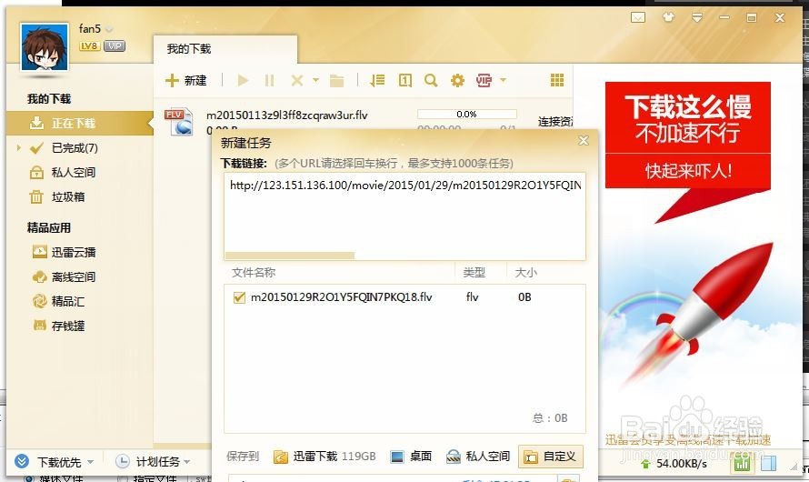Click the FLV file icon of the task
This screenshot has width=809, height=482.
(178, 122)
